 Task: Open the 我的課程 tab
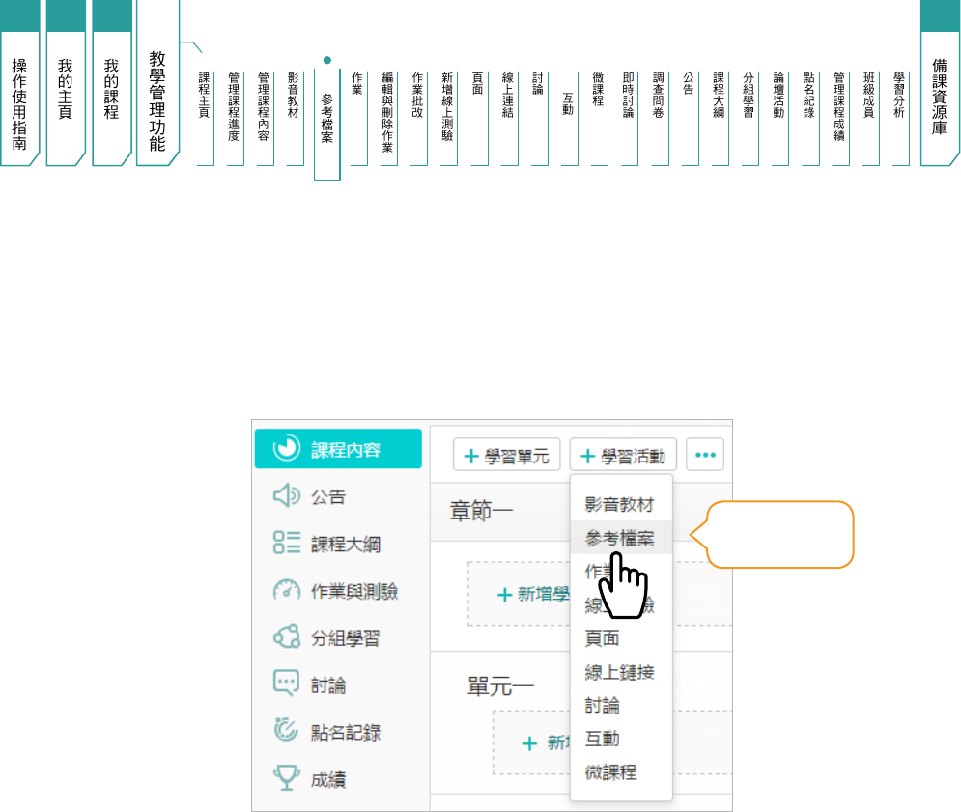(x=111, y=83)
